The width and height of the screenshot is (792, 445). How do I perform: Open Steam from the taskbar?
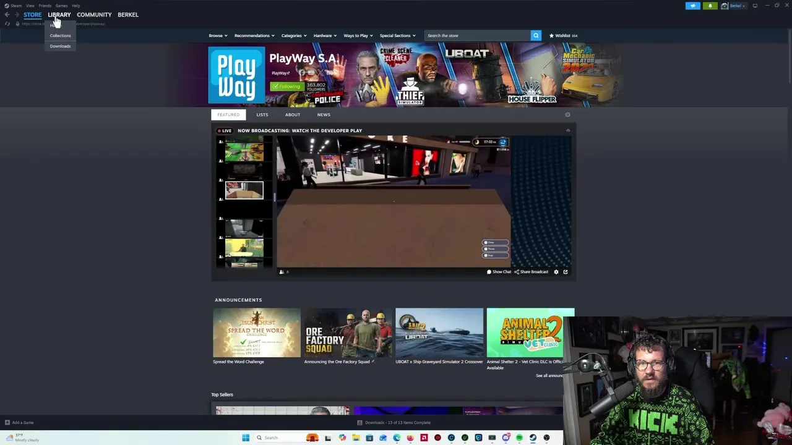pyautogui.click(x=533, y=438)
